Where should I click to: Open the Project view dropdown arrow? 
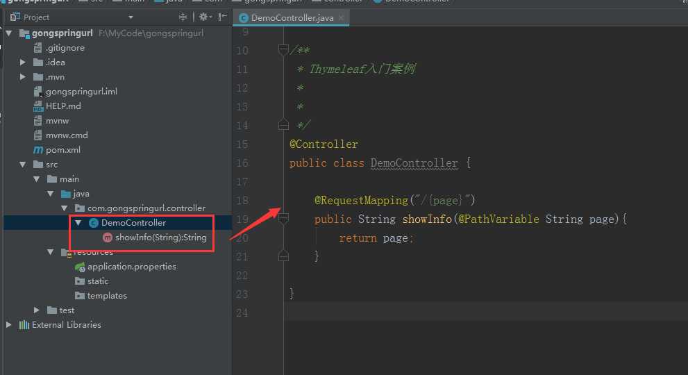coord(131,17)
